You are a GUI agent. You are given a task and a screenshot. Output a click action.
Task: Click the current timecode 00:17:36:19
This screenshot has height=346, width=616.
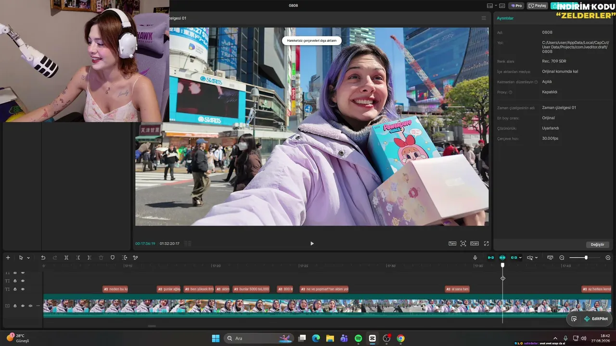coord(145,244)
